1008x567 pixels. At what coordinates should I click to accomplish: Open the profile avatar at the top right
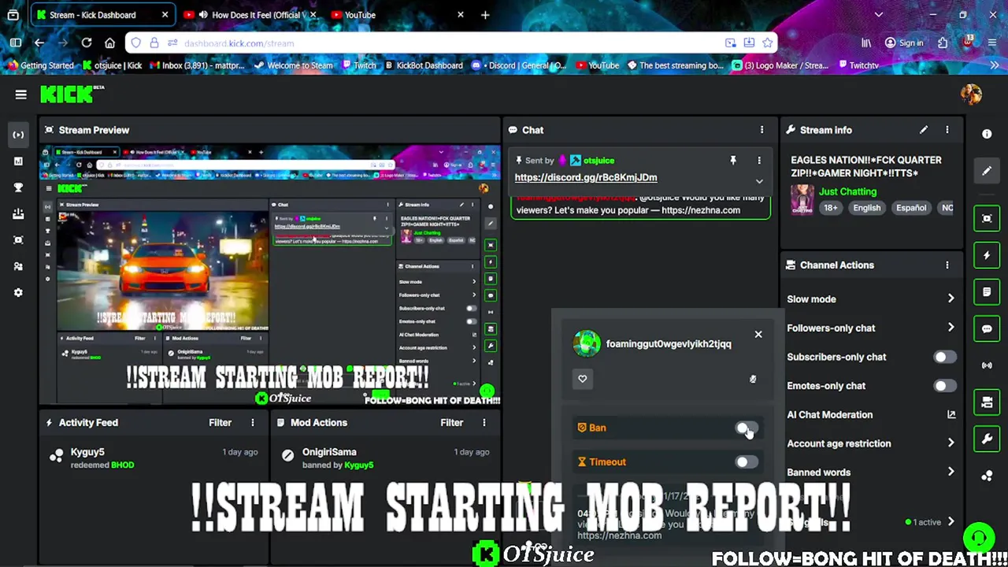coord(971,94)
